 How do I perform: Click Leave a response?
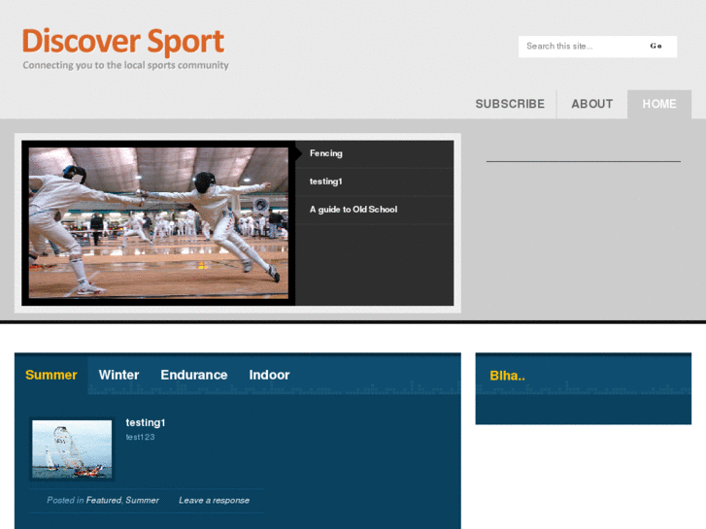point(214,500)
